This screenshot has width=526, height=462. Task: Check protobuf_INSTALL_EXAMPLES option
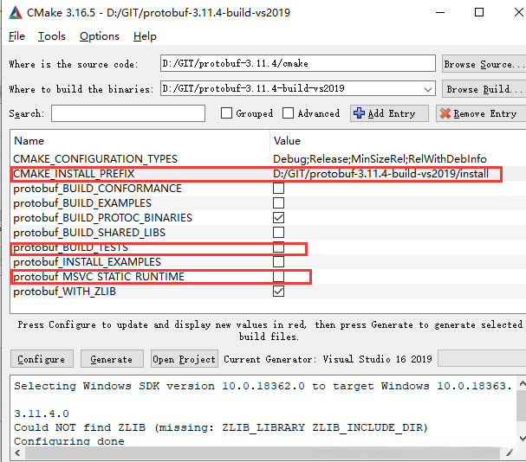point(278,262)
